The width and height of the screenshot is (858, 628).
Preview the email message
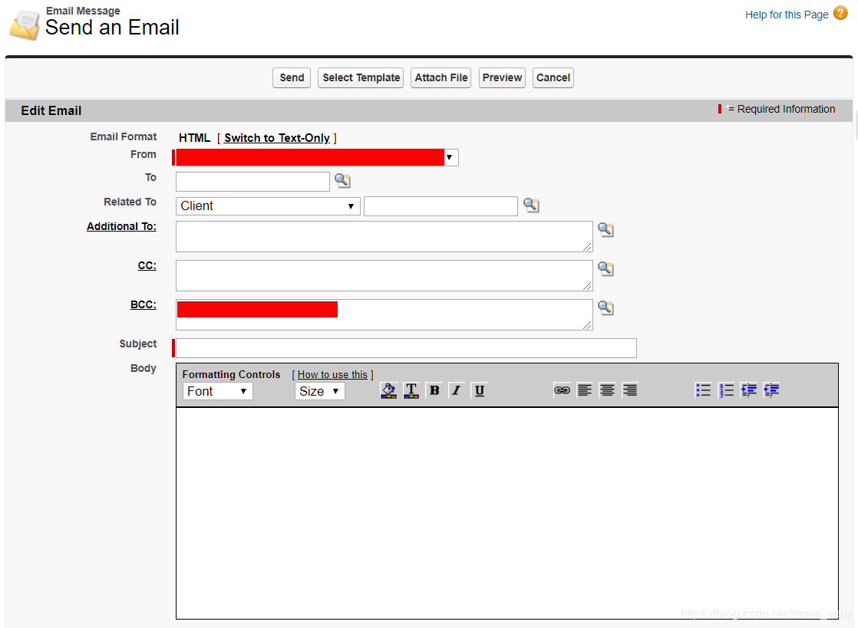(502, 77)
